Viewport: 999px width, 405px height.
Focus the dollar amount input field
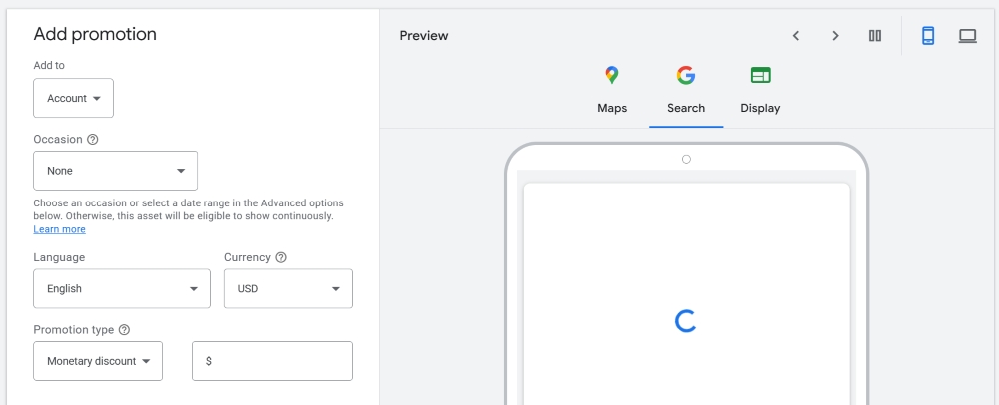point(272,361)
